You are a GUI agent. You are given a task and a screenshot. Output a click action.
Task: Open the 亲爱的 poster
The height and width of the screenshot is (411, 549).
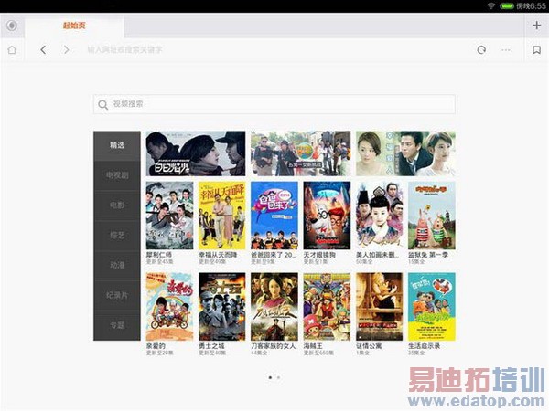click(x=169, y=307)
